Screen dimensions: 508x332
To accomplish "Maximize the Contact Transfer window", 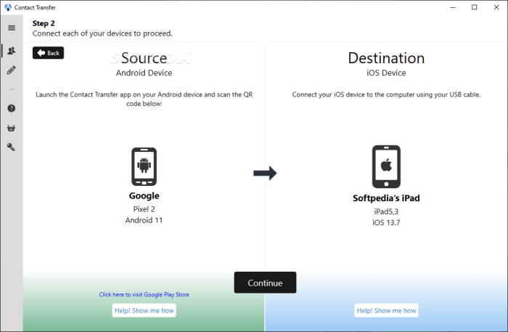I will pyautogui.click(x=475, y=7).
